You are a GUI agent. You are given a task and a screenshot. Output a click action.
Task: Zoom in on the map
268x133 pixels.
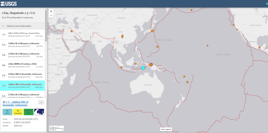51,11
